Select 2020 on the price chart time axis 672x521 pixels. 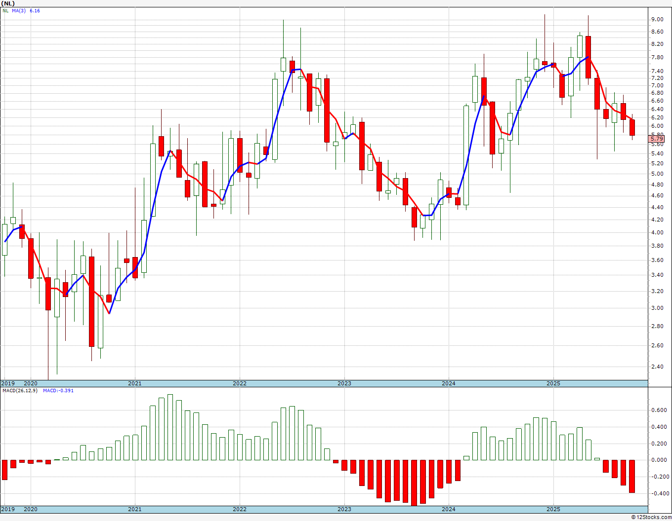coord(31,383)
